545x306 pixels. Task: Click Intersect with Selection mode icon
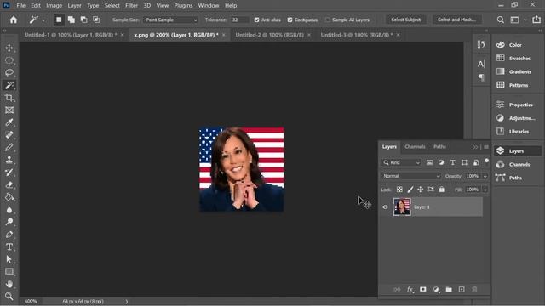coord(96,20)
